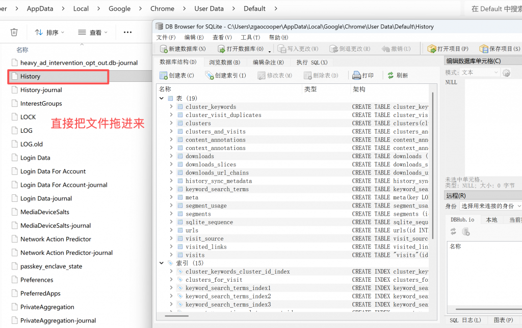The width and height of the screenshot is (522, 328).
Task: Click the Print (打印) printer icon
Action: tap(357, 75)
